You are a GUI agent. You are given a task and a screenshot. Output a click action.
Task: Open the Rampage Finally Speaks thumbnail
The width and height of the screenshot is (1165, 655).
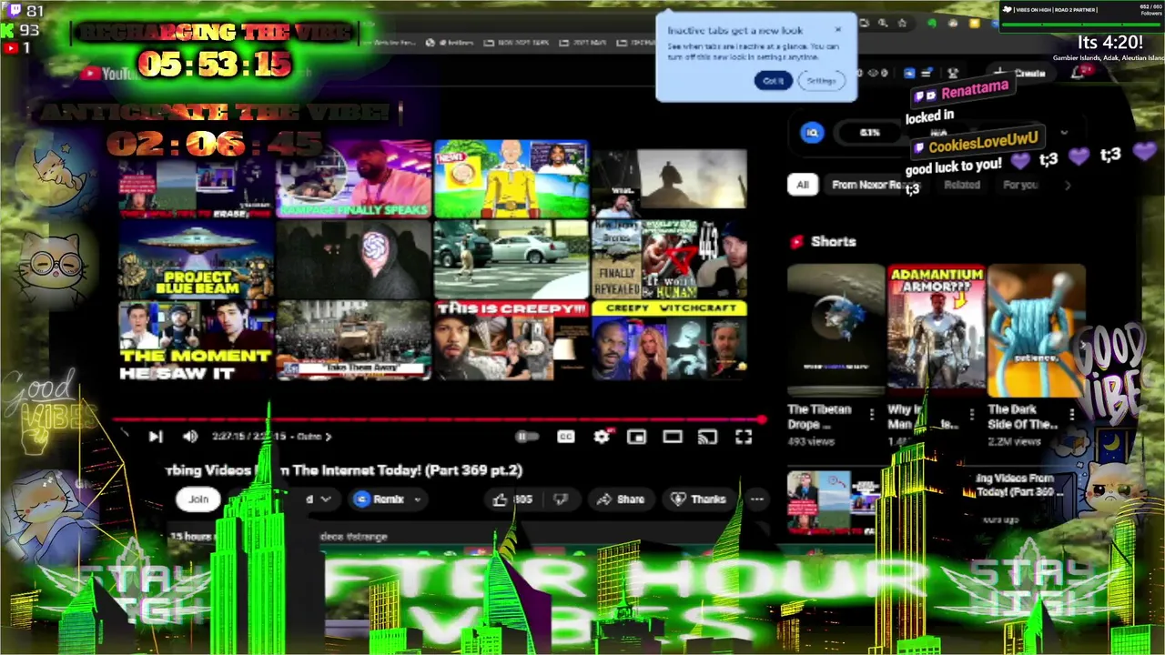tap(354, 179)
